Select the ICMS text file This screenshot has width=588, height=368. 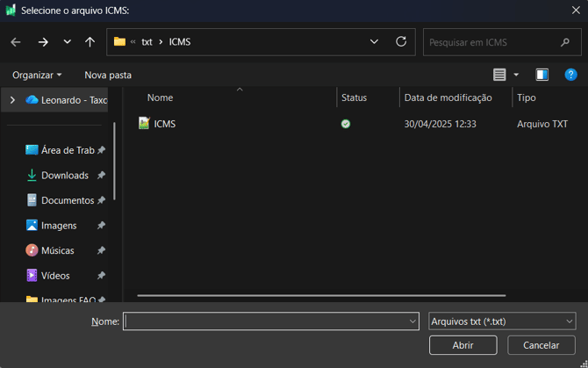pos(164,124)
